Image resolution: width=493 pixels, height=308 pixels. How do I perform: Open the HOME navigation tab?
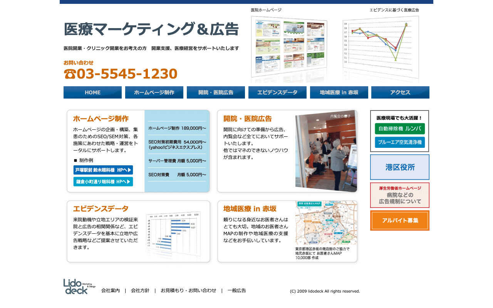click(x=92, y=92)
